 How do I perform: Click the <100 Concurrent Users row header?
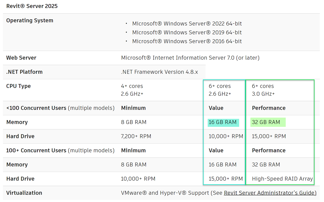coord(60,108)
